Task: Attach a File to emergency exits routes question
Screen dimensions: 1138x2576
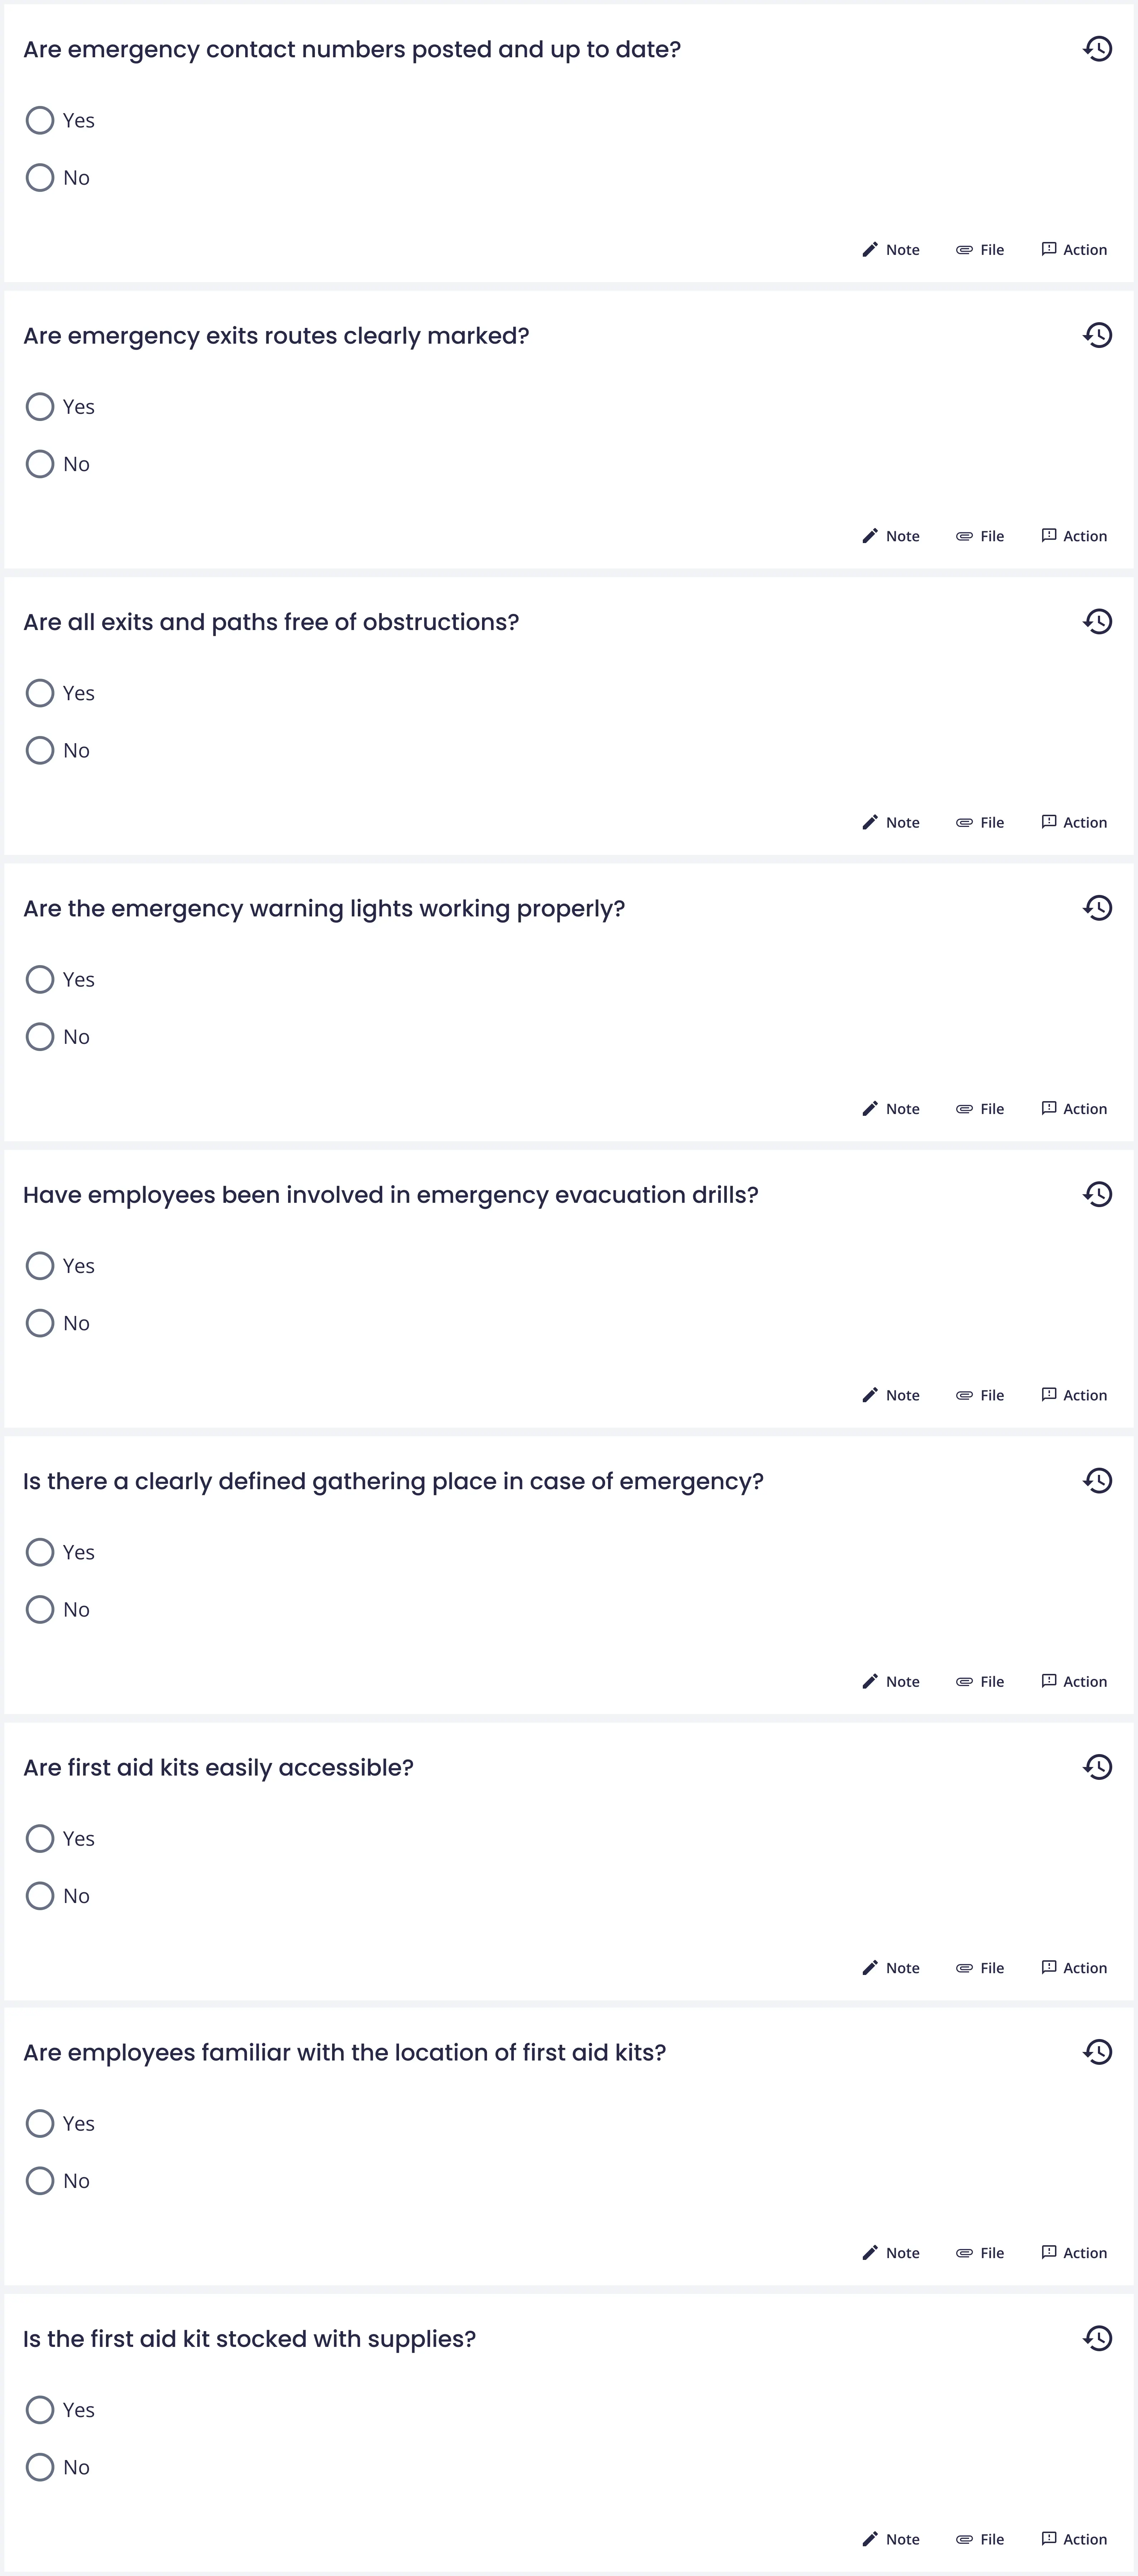Action: [x=980, y=536]
